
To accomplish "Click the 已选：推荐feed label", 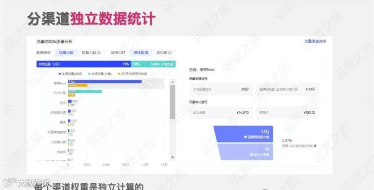I will pyautogui.click(x=202, y=70).
